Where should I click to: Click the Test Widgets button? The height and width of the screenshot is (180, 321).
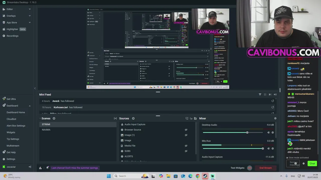237,168
